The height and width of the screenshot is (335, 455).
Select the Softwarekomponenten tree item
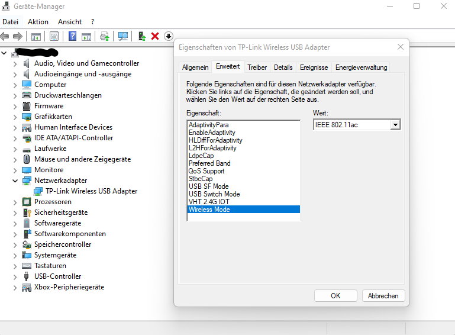pyautogui.click(x=70, y=234)
